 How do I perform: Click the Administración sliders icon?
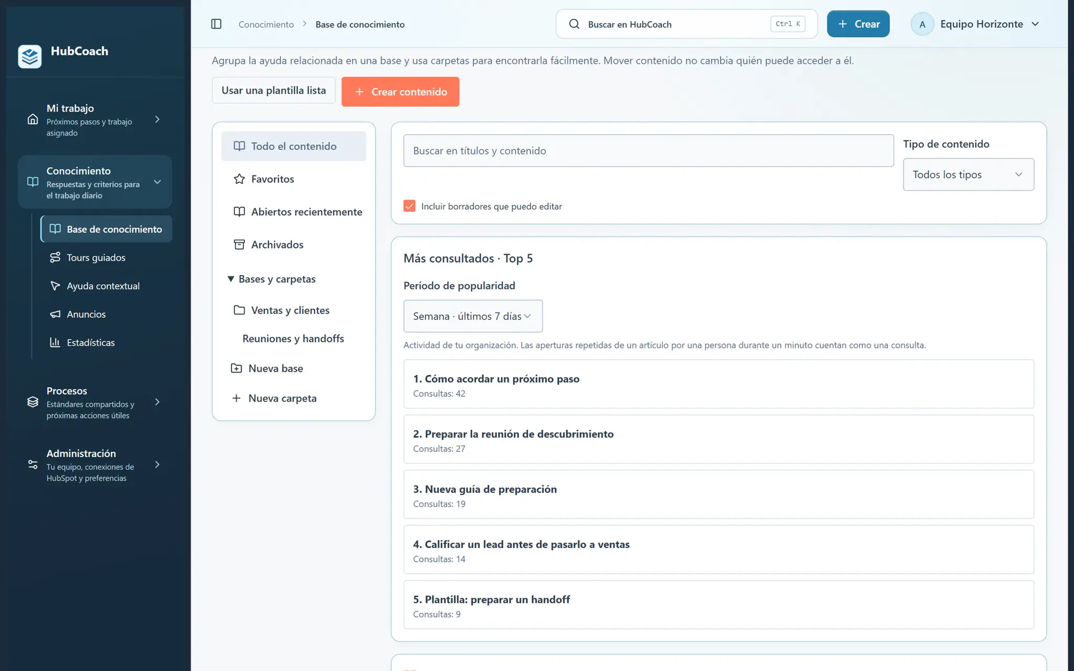tap(33, 464)
